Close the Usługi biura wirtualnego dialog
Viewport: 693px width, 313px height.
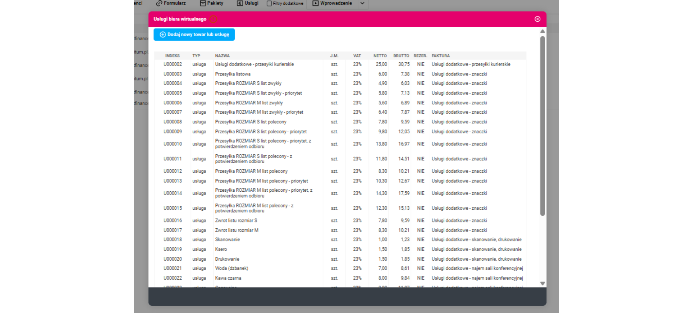537,19
